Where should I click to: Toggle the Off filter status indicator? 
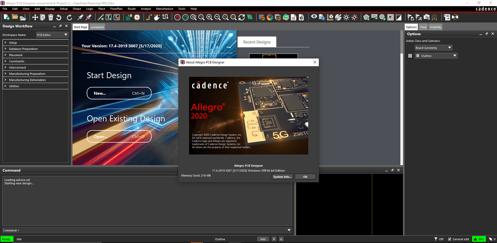439,239
